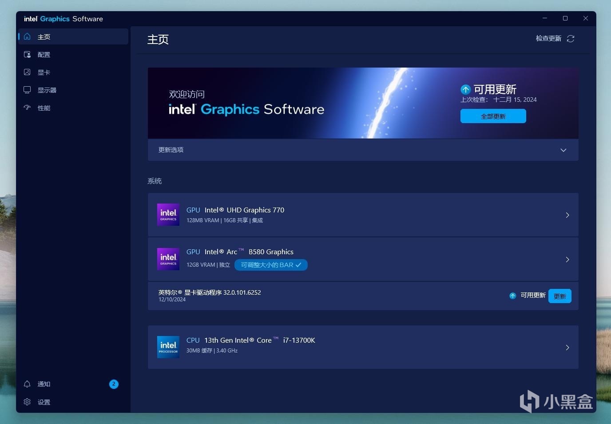Click the notification count badge showing 2

[x=114, y=384]
